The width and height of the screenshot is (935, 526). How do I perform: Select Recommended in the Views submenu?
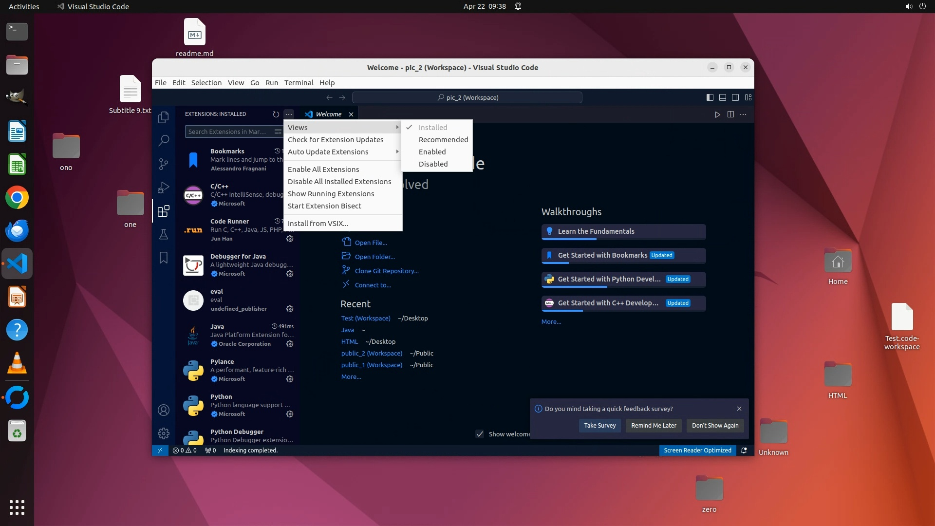click(x=443, y=140)
